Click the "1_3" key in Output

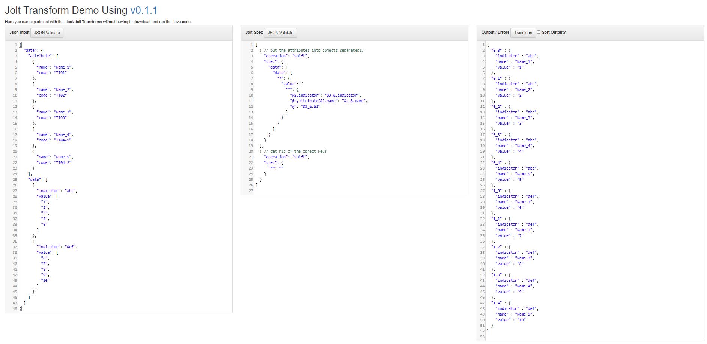(497, 275)
